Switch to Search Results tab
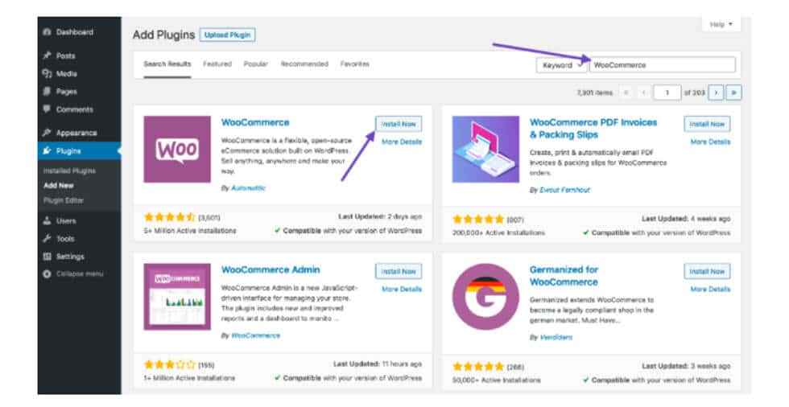This screenshot has width=789, height=407. (x=167, y=64)
